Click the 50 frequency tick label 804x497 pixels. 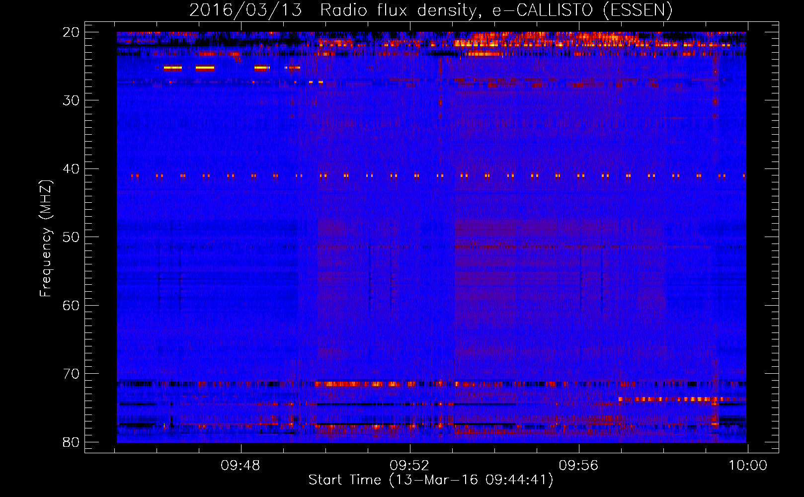[72, 237]
